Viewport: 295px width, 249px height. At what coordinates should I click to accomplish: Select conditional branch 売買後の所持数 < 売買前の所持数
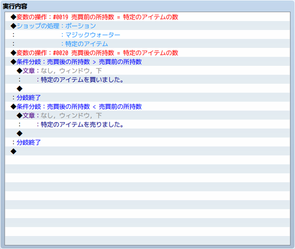coord(147,107)
